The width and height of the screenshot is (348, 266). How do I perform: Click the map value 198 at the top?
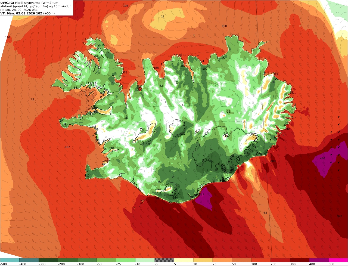pyautogui.click(x=126, y=6)
